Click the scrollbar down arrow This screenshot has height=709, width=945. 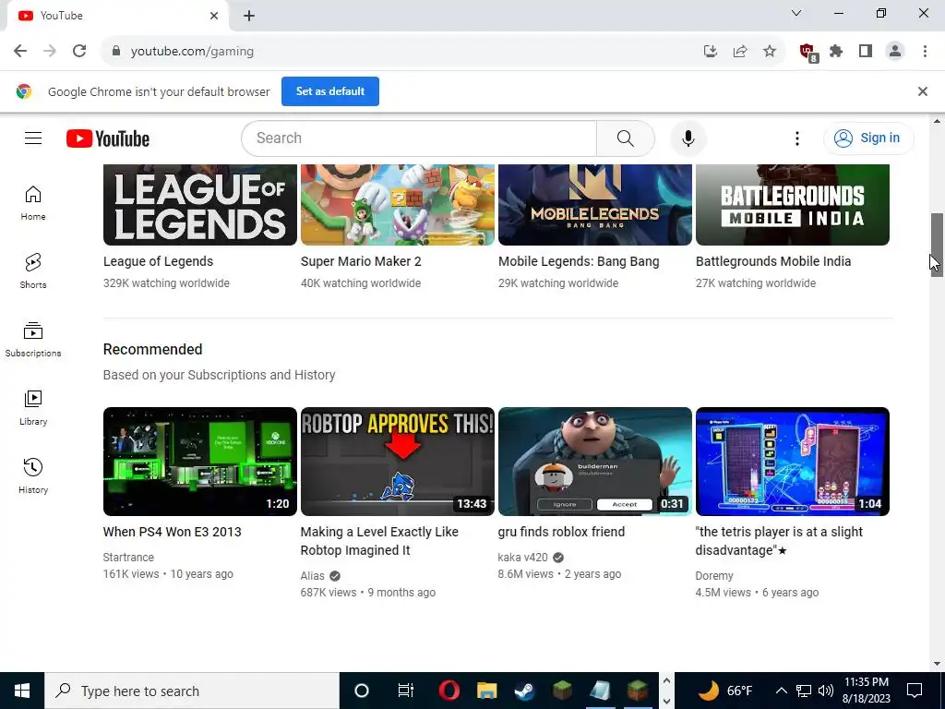[937, 664]
